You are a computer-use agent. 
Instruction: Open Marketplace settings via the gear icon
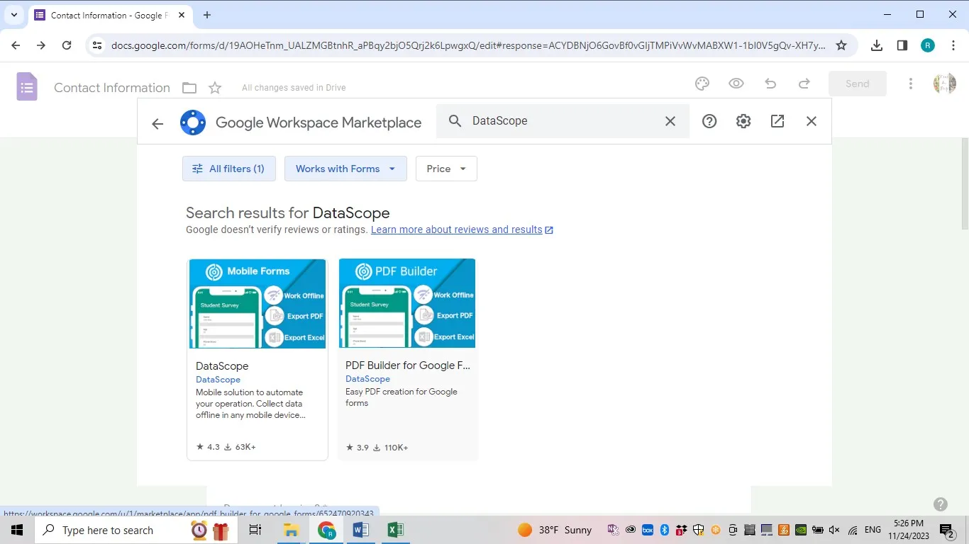pos(743,120)
